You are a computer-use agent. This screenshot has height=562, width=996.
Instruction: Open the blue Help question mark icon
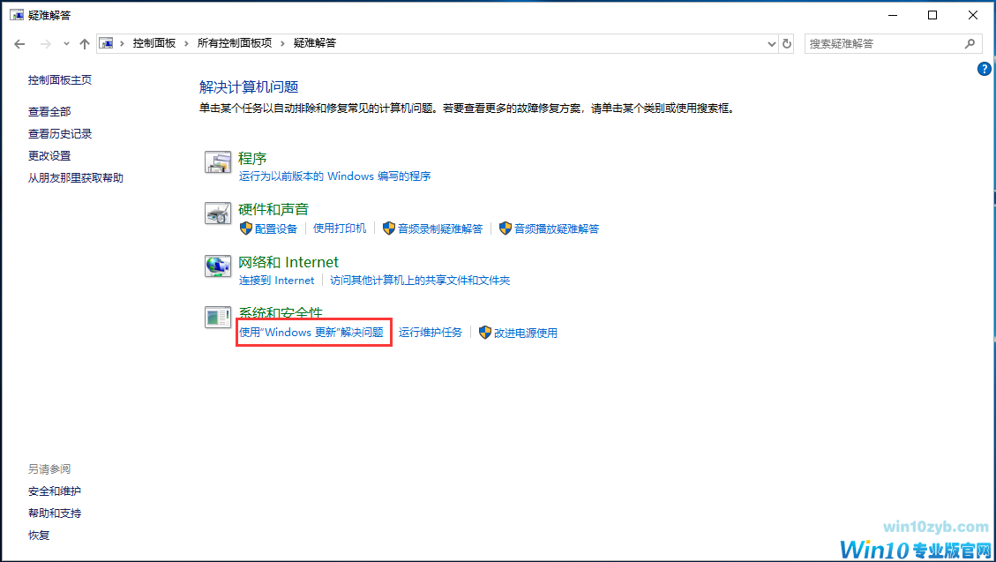click(984, 68)
